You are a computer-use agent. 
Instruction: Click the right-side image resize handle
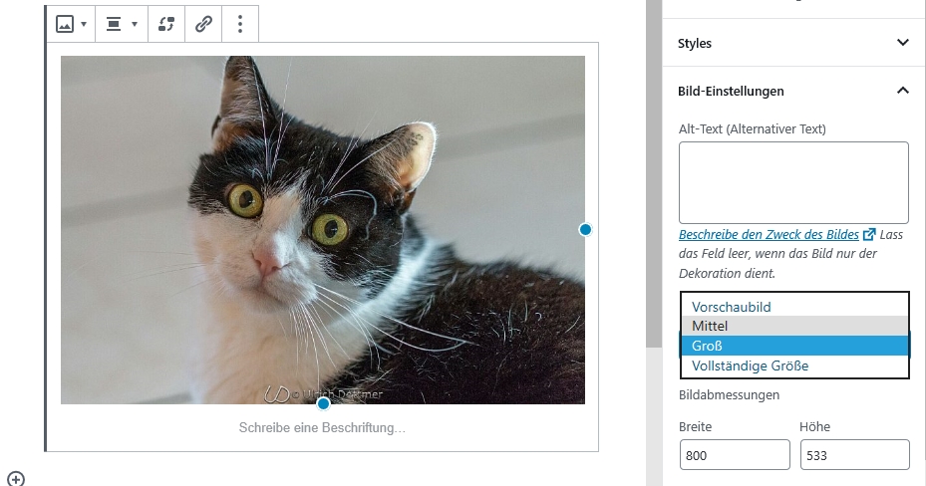[585, 229]
